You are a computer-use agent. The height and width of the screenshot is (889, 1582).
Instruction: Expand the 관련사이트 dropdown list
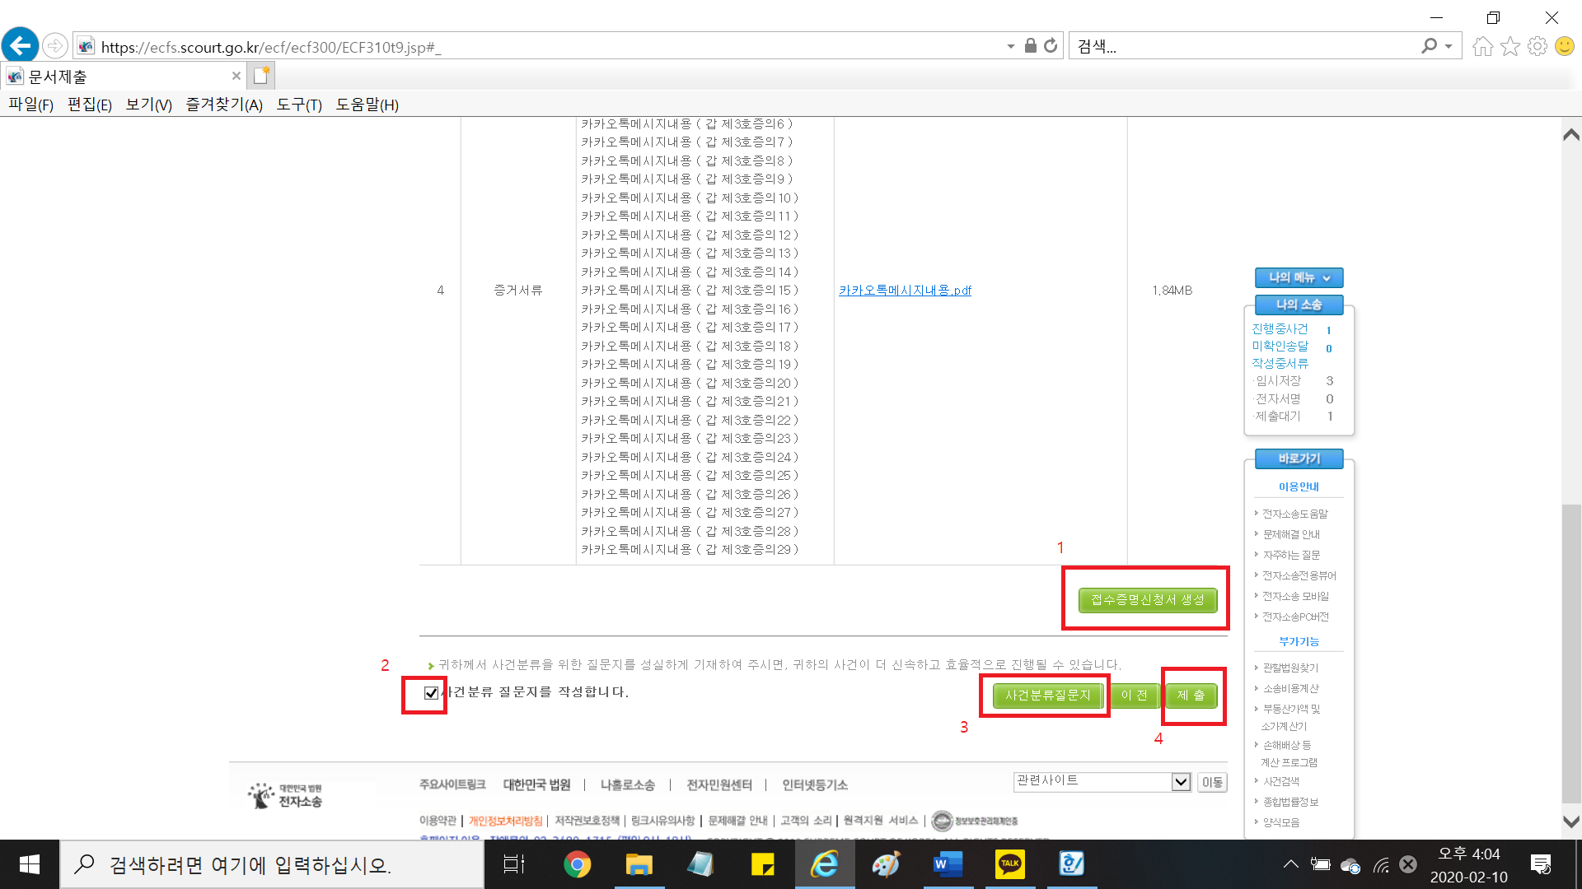click(x=1181, y=782)
